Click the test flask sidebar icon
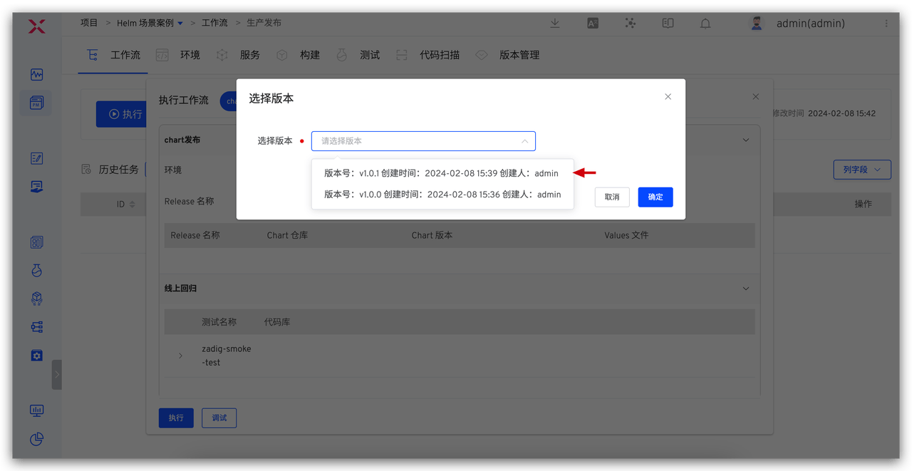The width and height of the screenshot is (912, 471). point(37,270)
